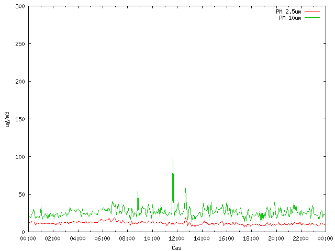Click the 200 y-axis label
The image size is (335, 251).
click(x=20, y=82)
